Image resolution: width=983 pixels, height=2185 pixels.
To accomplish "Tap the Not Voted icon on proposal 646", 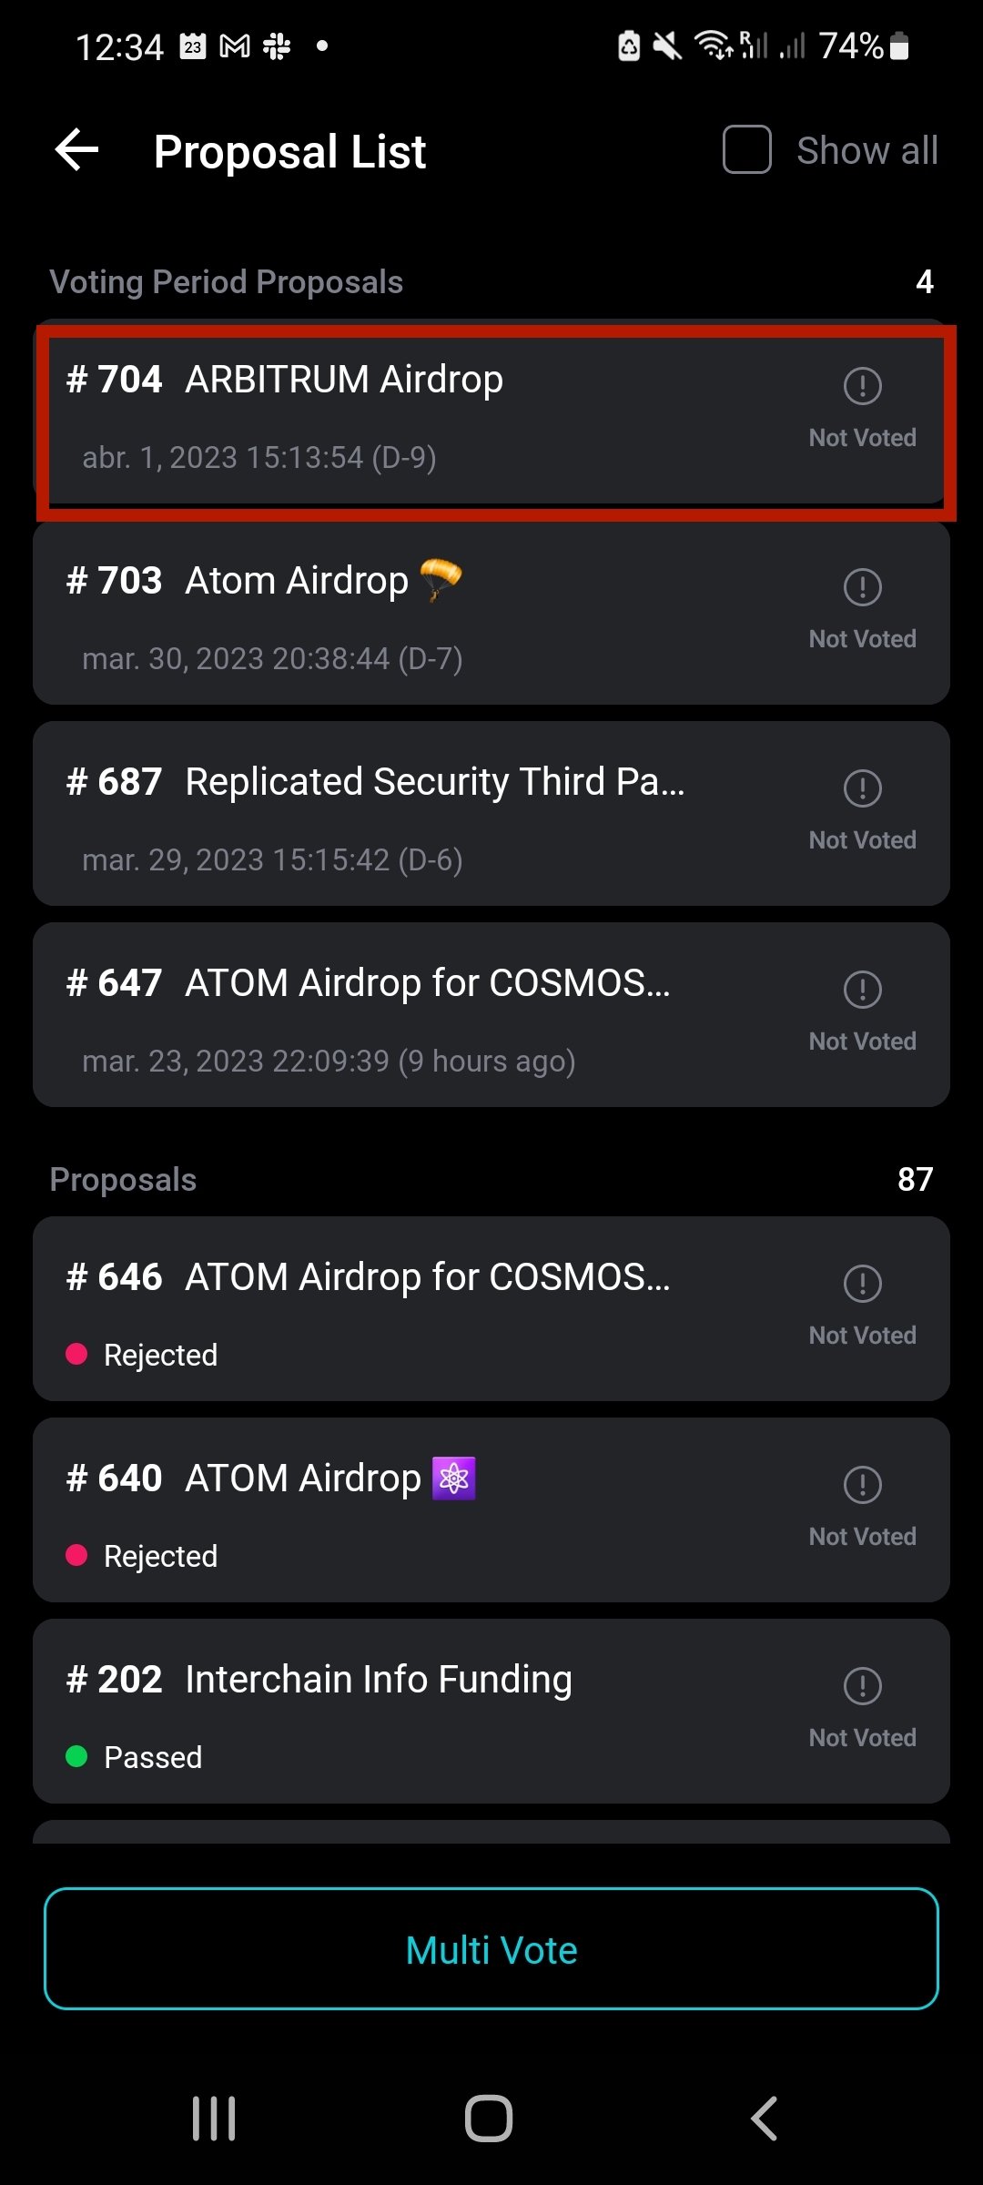I will point(862,1284).
